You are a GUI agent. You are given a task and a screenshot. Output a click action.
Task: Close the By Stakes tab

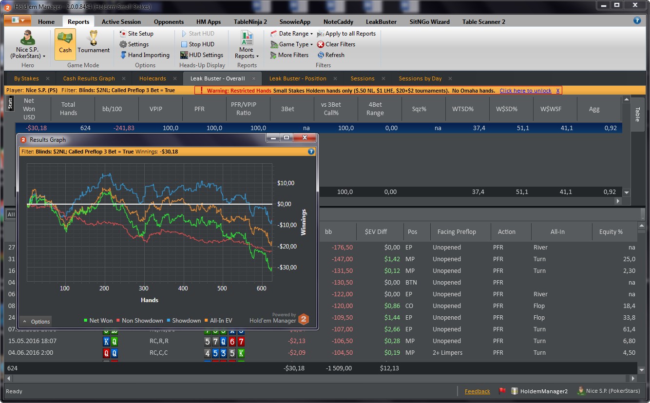[48, 78]
